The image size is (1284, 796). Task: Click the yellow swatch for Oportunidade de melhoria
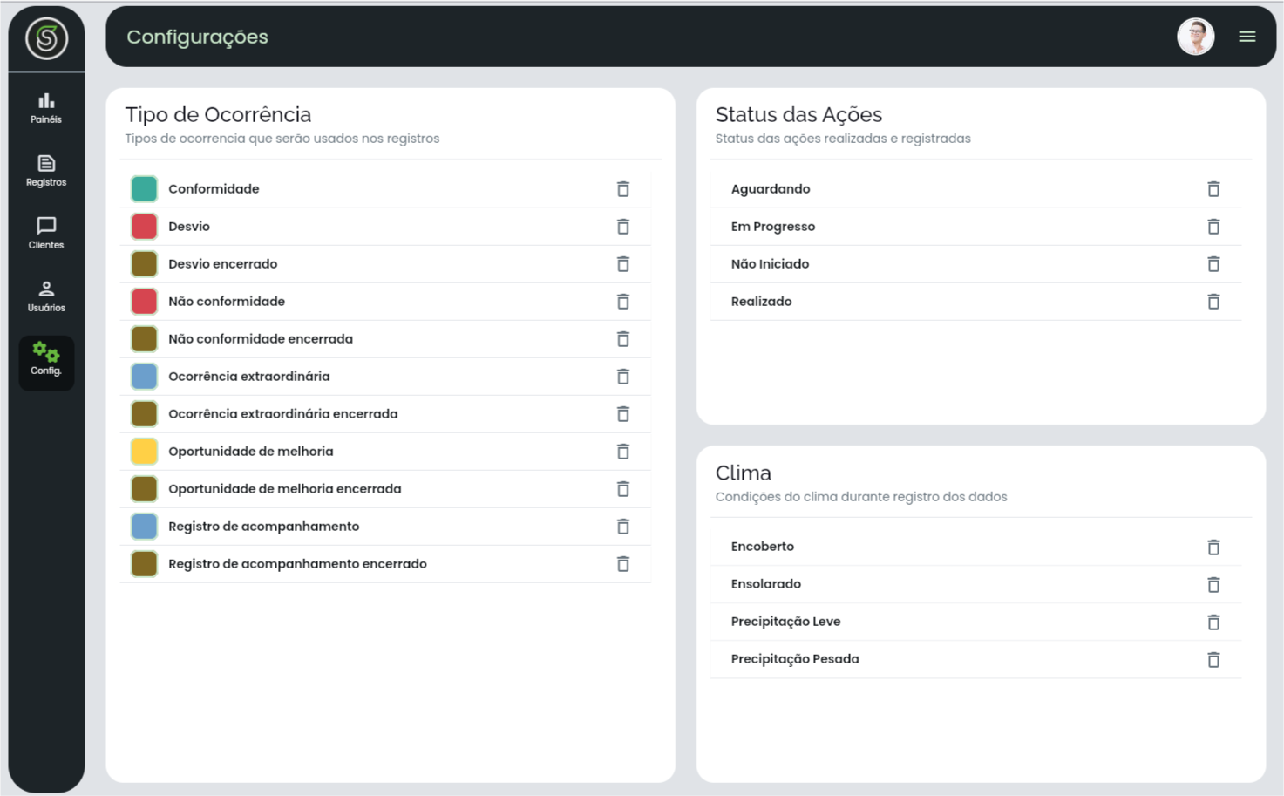pos(144,451)
